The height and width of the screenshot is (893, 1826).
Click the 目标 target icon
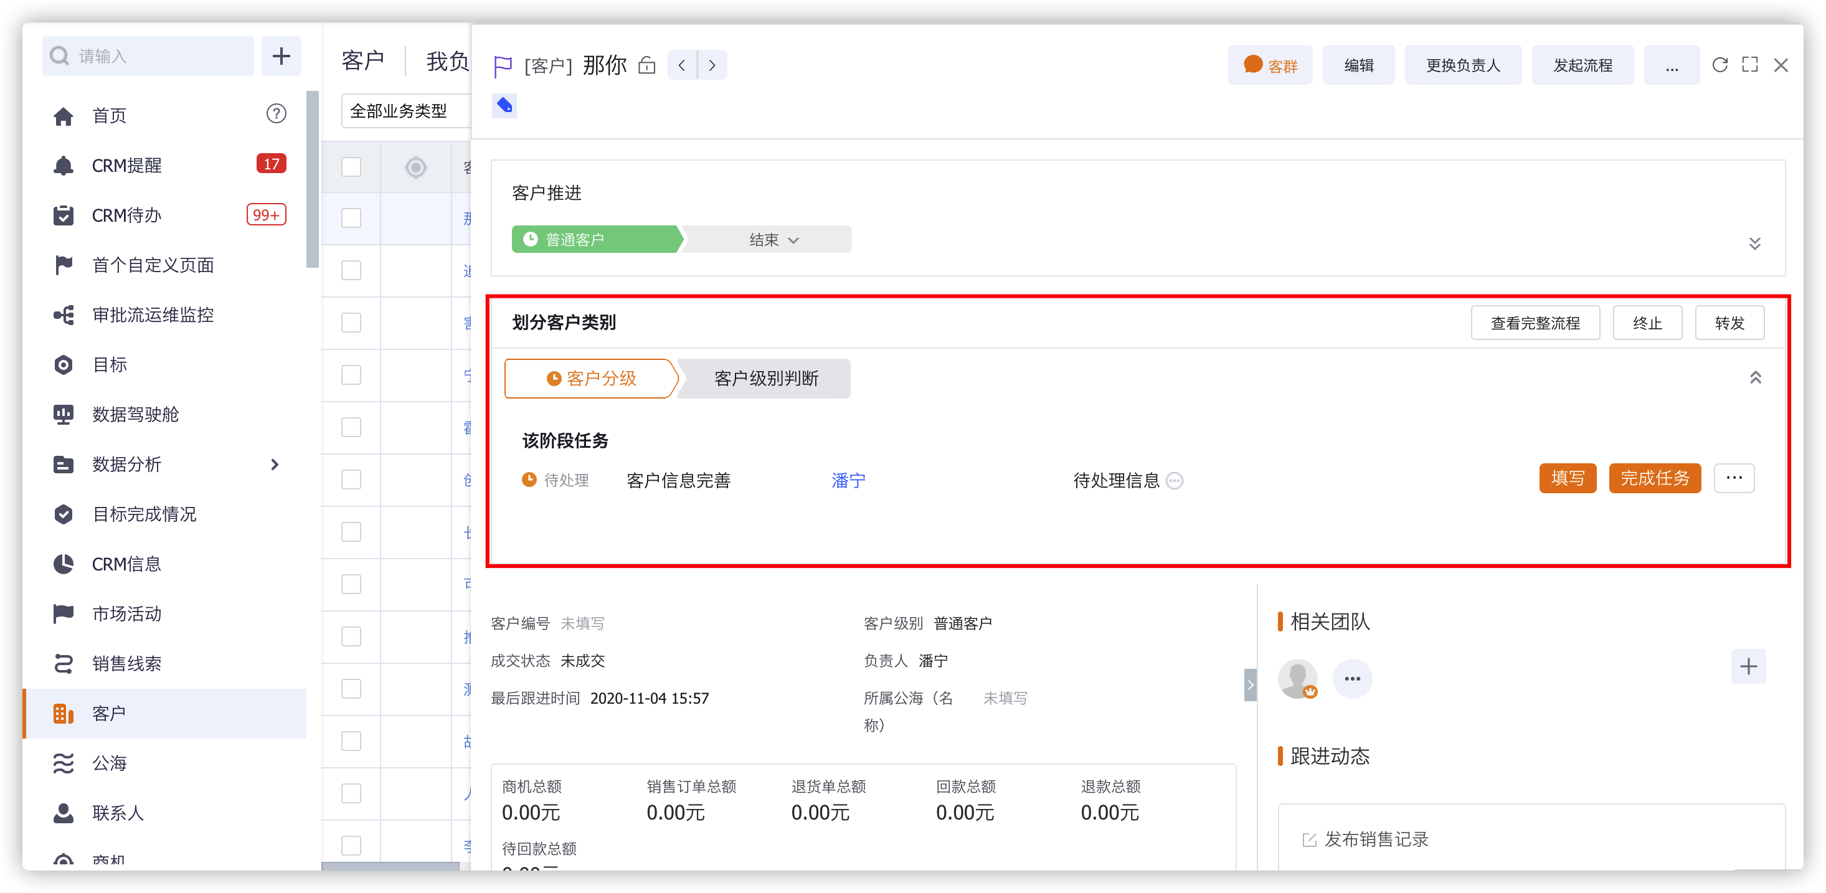click(x=63, y=364)
